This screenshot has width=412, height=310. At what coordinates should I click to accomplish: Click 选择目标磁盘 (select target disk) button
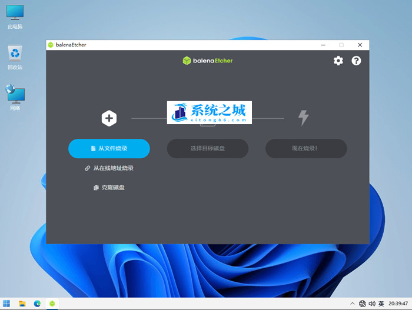208,148
